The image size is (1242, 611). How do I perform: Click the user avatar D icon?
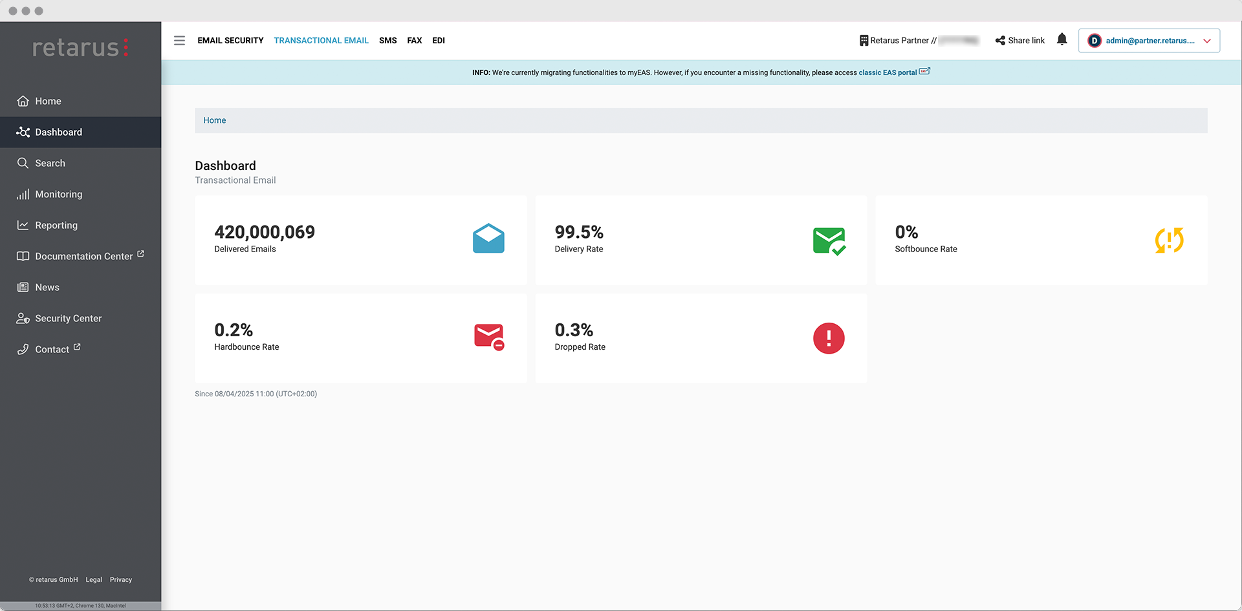tap(1095, 40)
